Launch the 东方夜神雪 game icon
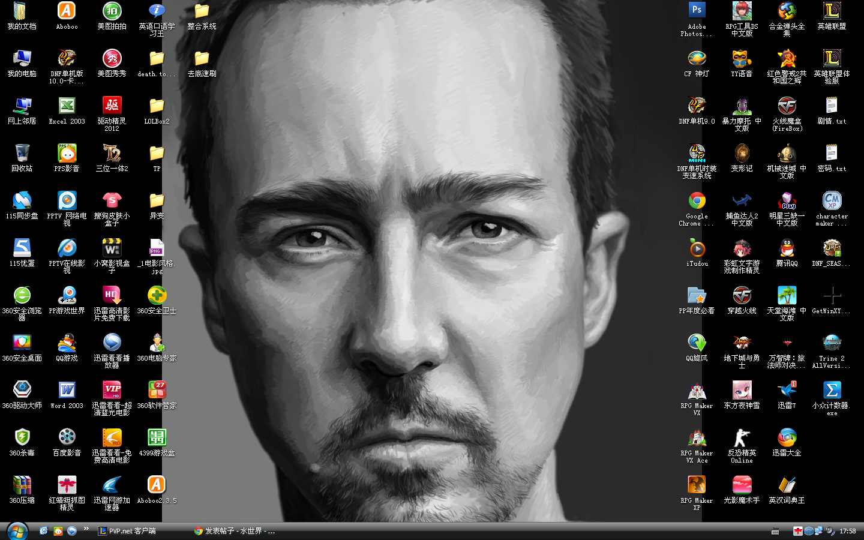 coord(742,395)
